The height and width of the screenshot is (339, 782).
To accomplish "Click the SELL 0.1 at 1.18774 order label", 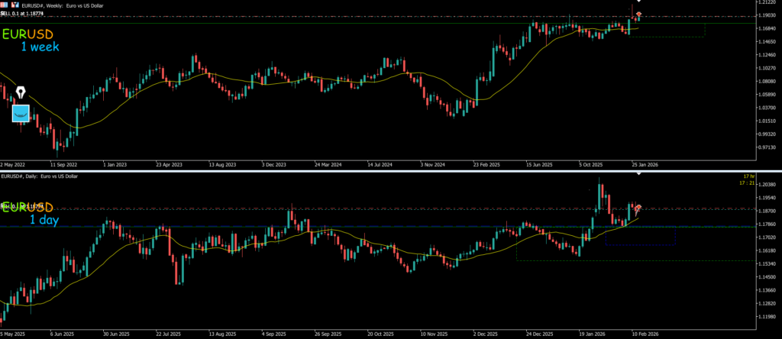I will 22,14.
